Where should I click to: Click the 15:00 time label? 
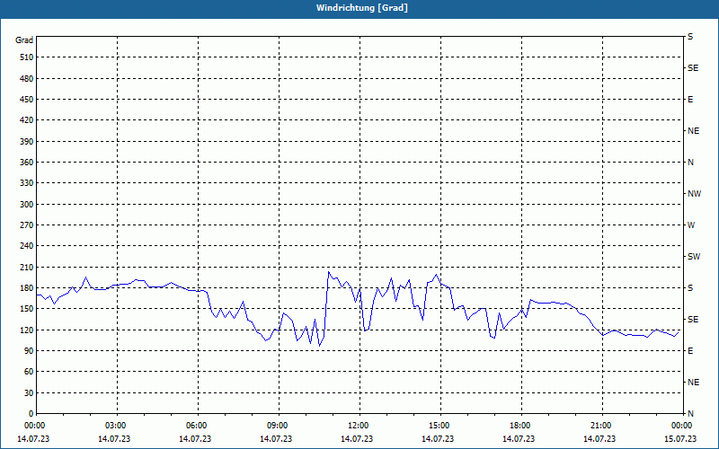tap(440, 426)
